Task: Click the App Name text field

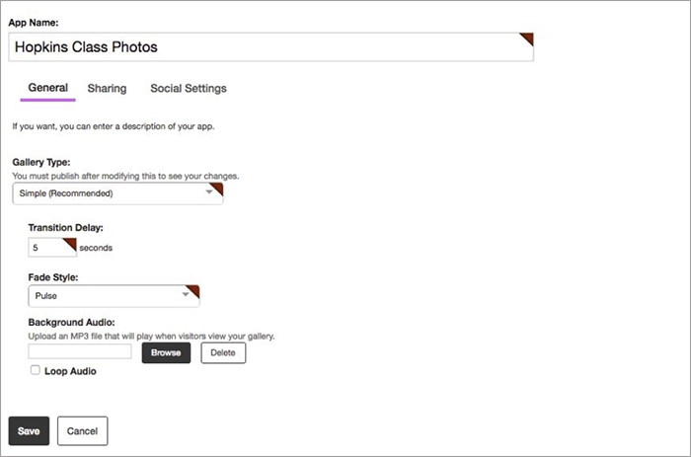Action: point(270,46)
